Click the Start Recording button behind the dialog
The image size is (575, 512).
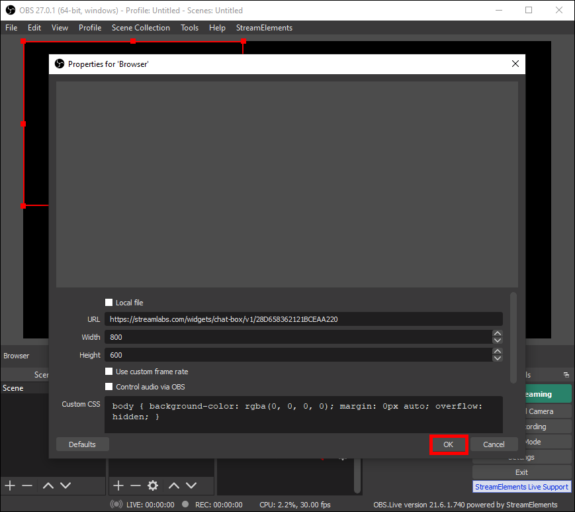tap(548, 427)
